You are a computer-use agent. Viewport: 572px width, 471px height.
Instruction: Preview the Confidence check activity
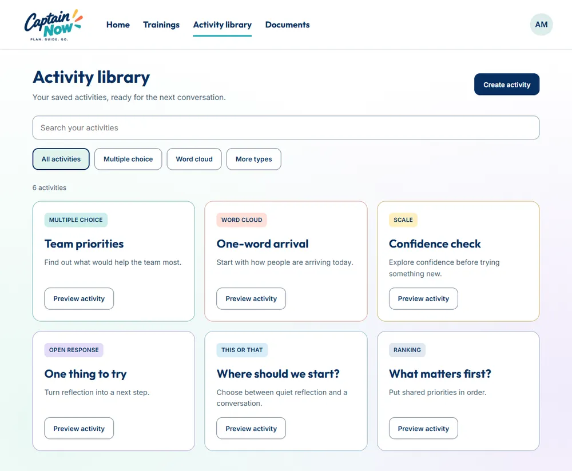423,298
